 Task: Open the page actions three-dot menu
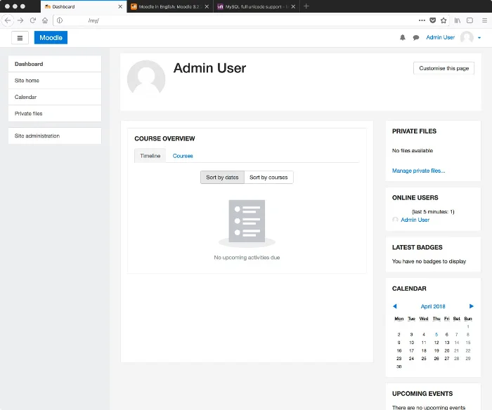pos(422,20)
